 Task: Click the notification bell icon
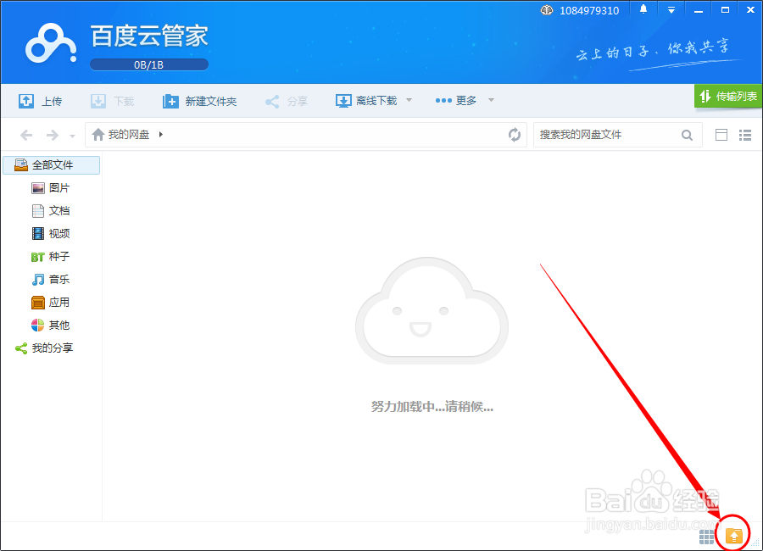tap(642, 9)
